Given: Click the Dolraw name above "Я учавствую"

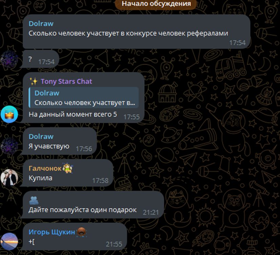Looking at the screenshot, I should coord(41,137).
